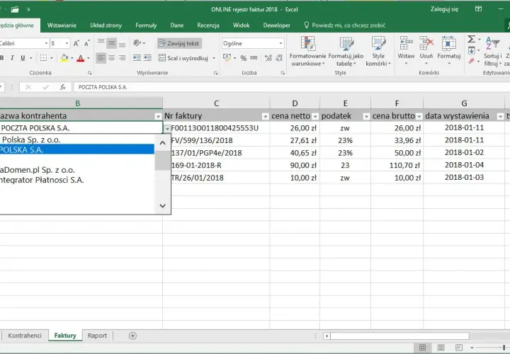The width and height of the screenshot is (510, 354).
Task: Switch to the Formuły tab
Action: click(x=146, y=25)
